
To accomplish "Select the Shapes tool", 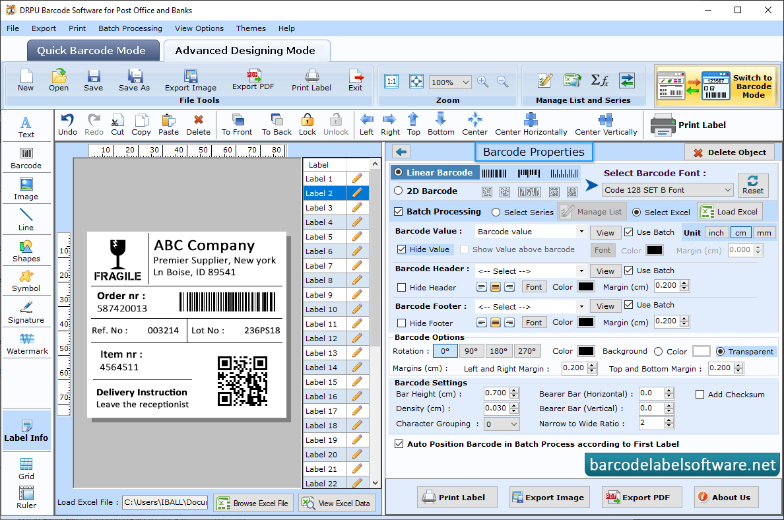I will pos(26,251).
